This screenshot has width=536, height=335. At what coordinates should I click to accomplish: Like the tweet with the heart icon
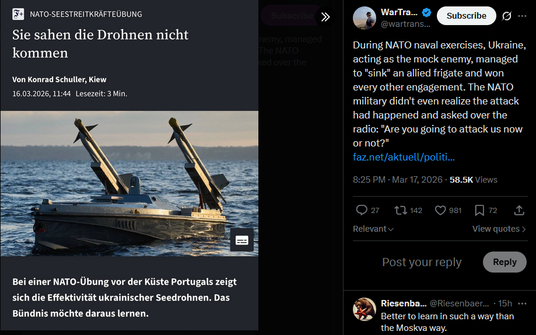point(441,210)
